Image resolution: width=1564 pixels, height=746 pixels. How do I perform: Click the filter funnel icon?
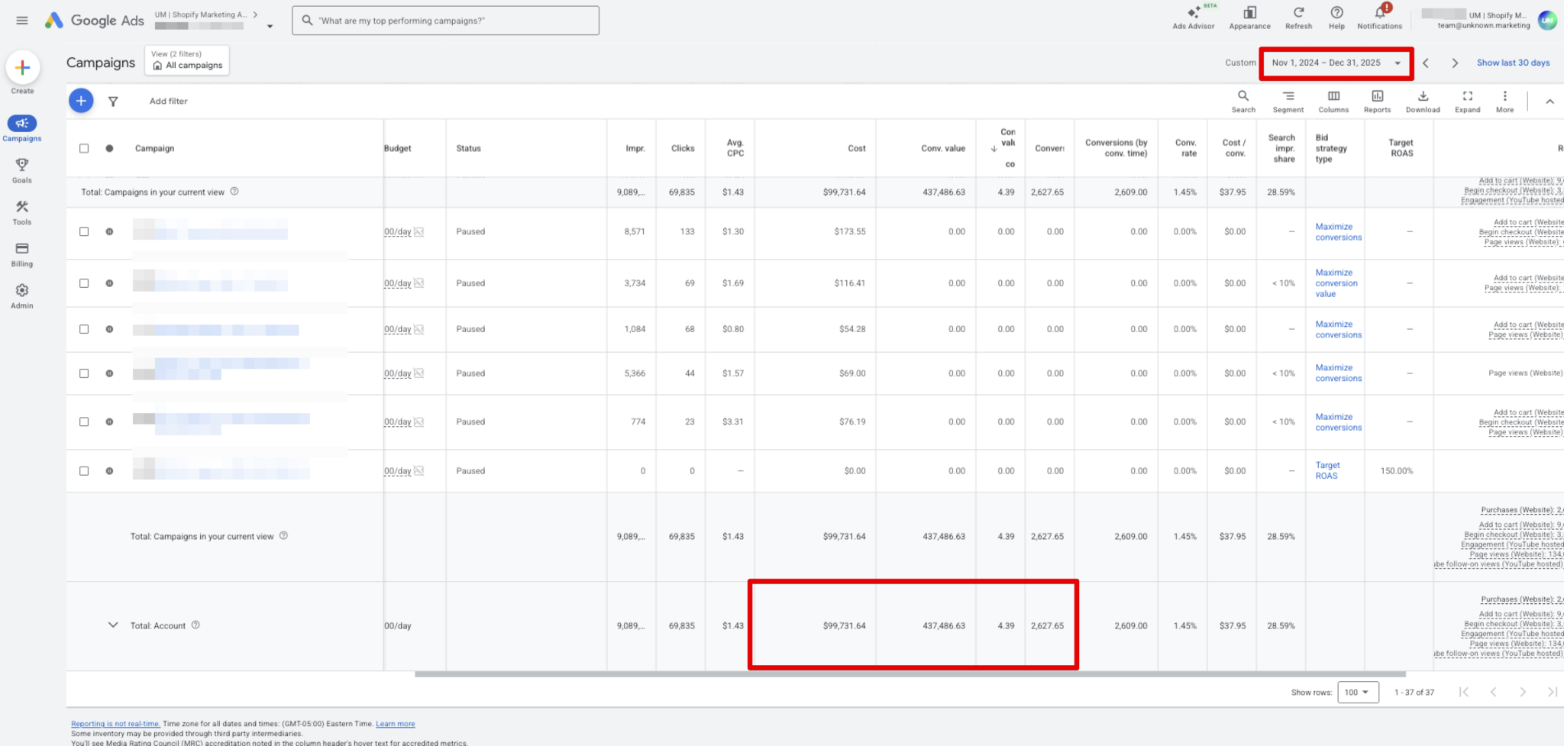click(113, 102)
